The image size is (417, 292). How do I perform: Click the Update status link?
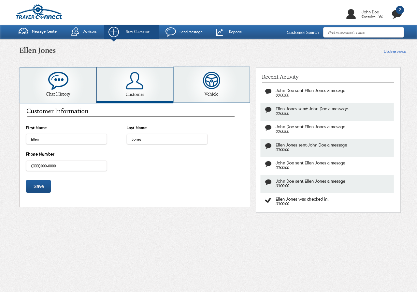(395, 52)
